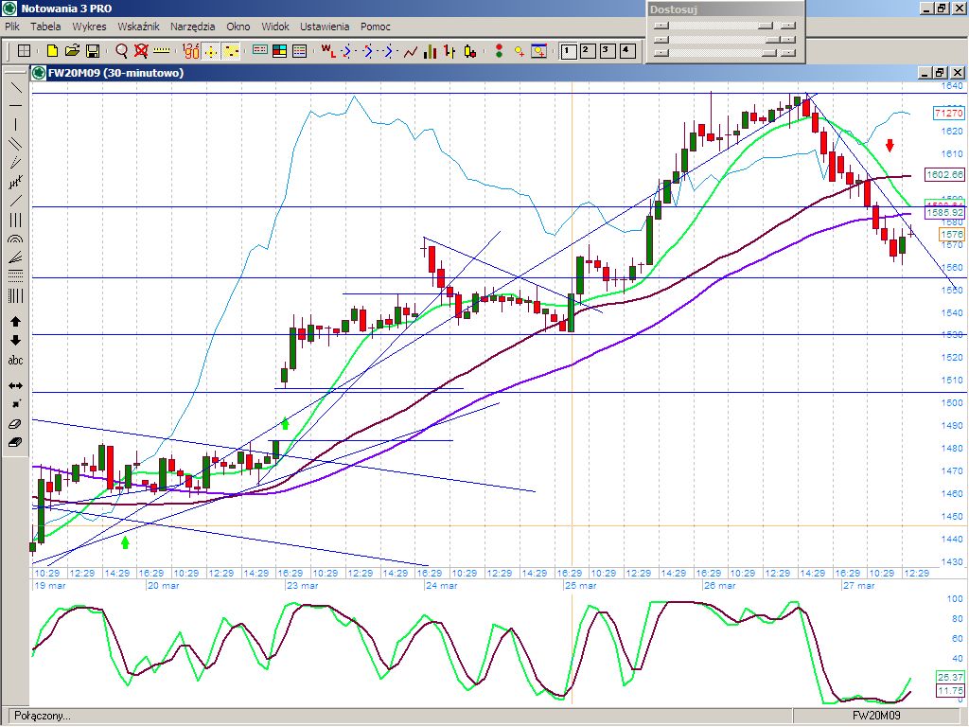The image size is (969, 727).
Task: Select the horizontal retracement levels tool
Action: 15,276
